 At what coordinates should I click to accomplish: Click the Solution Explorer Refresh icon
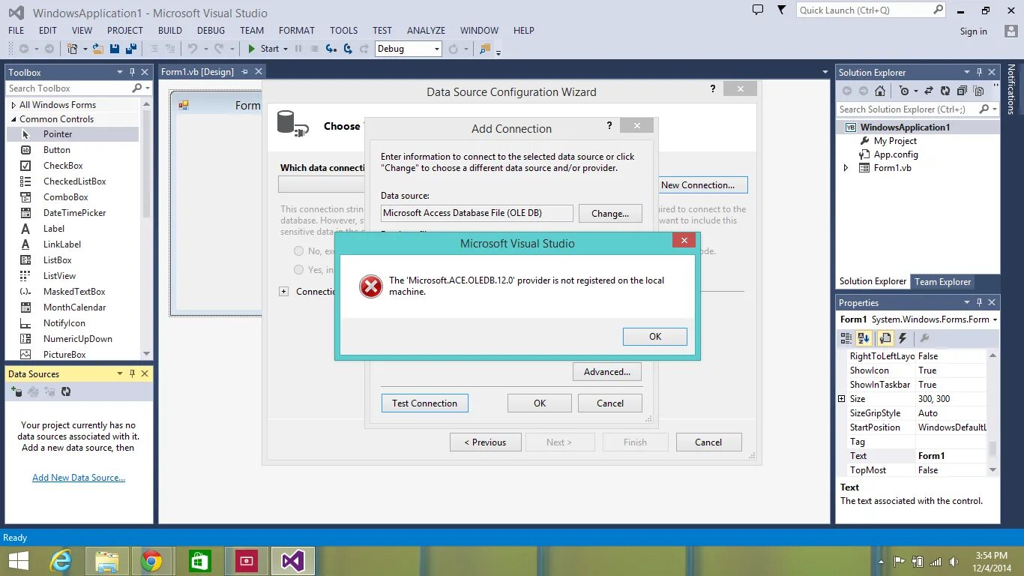(945, 91)
